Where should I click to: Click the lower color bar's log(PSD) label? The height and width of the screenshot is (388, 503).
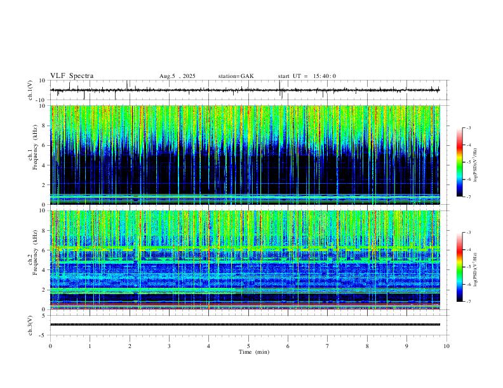click(x=476, y=270)
